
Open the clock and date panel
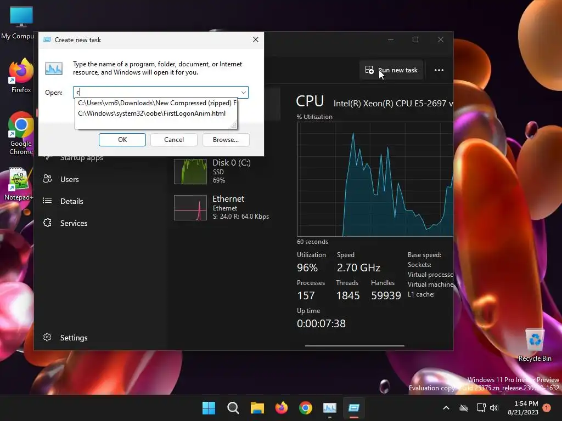point(523,408)
